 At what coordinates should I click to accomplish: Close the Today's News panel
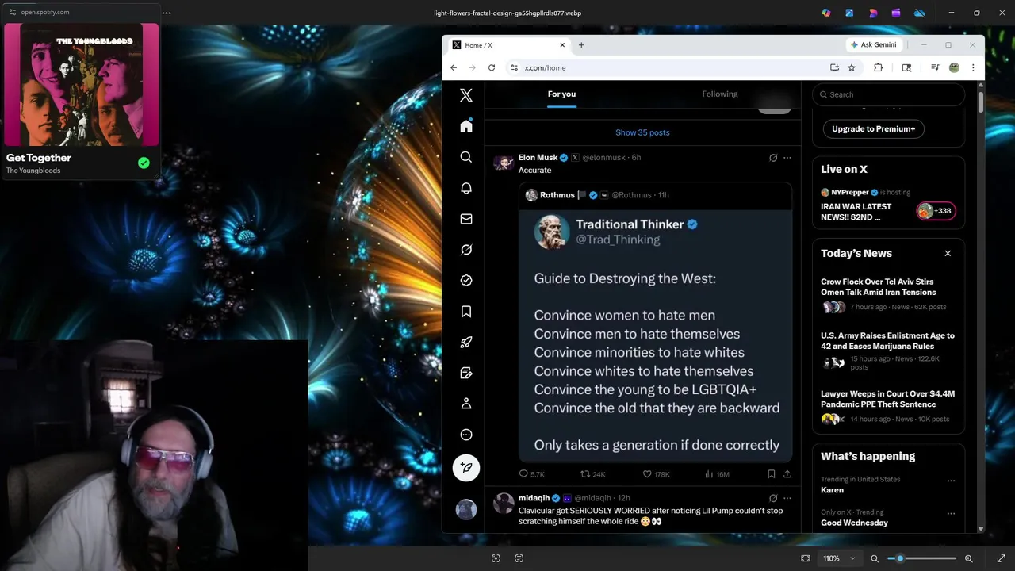pos(948,254)
